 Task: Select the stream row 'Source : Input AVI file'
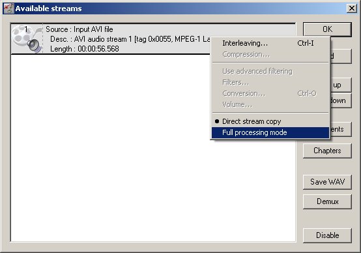[x=153, y=39]
